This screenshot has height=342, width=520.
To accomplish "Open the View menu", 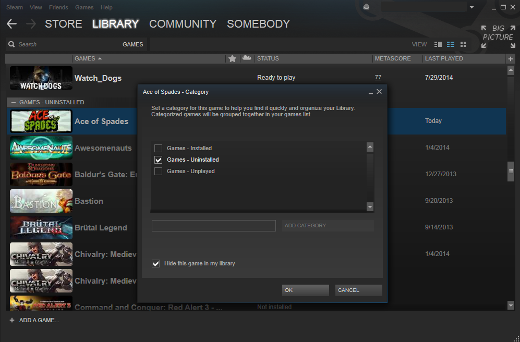I will tap(36, 7).
